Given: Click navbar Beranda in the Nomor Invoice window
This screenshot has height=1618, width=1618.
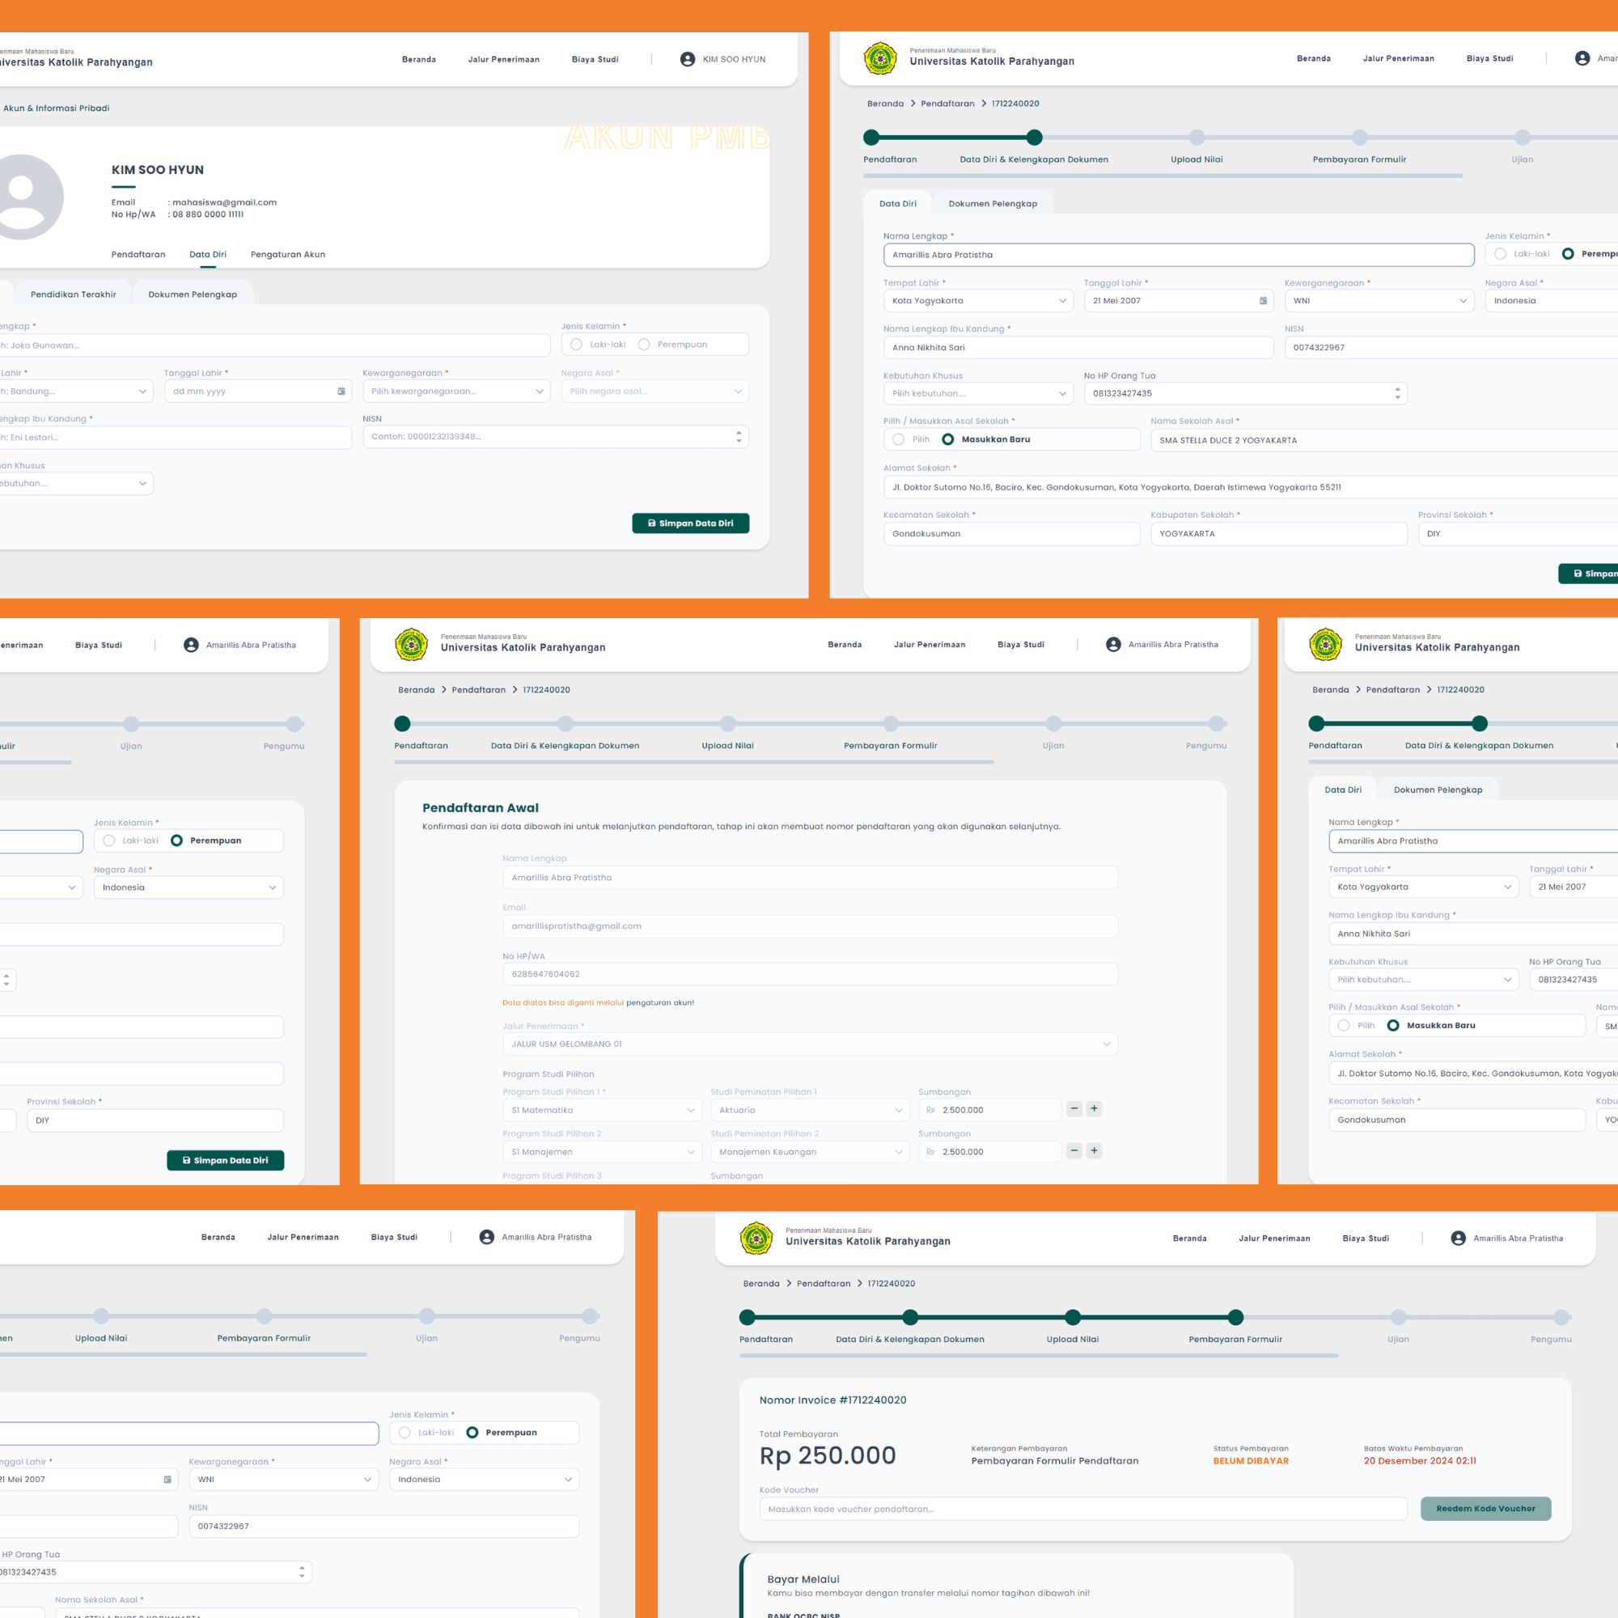Looking at the screenshot, I should click(1189, 1239).
